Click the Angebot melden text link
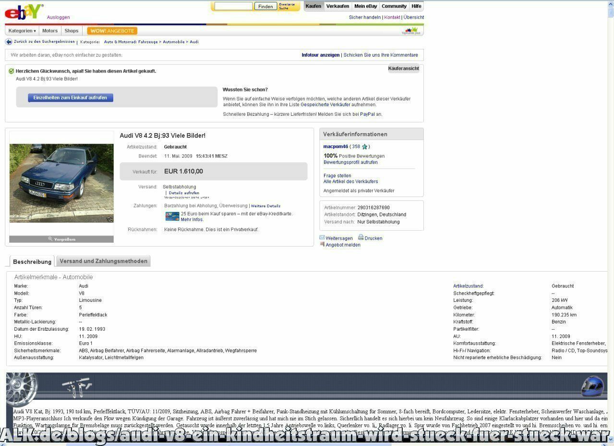The height and width of the screenshot is (446, 614). 343,245
